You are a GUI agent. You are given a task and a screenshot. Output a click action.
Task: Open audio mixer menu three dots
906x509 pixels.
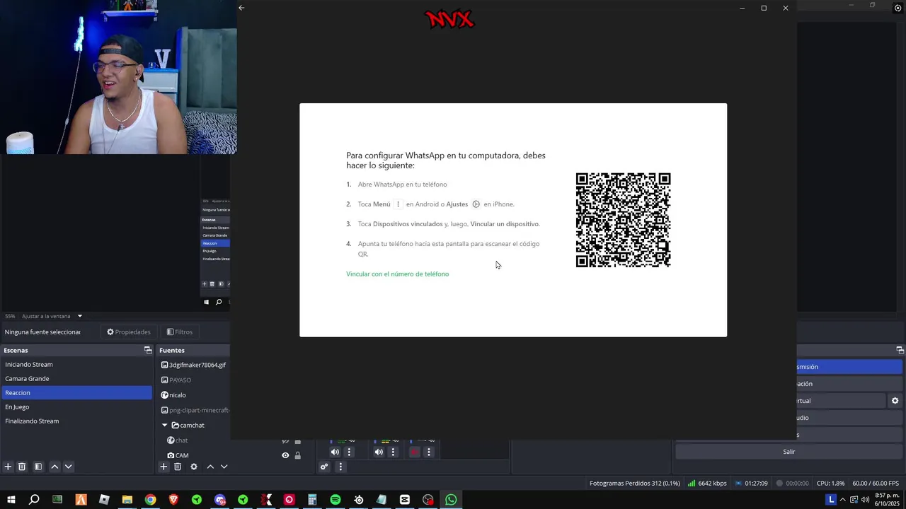point(340,467)
